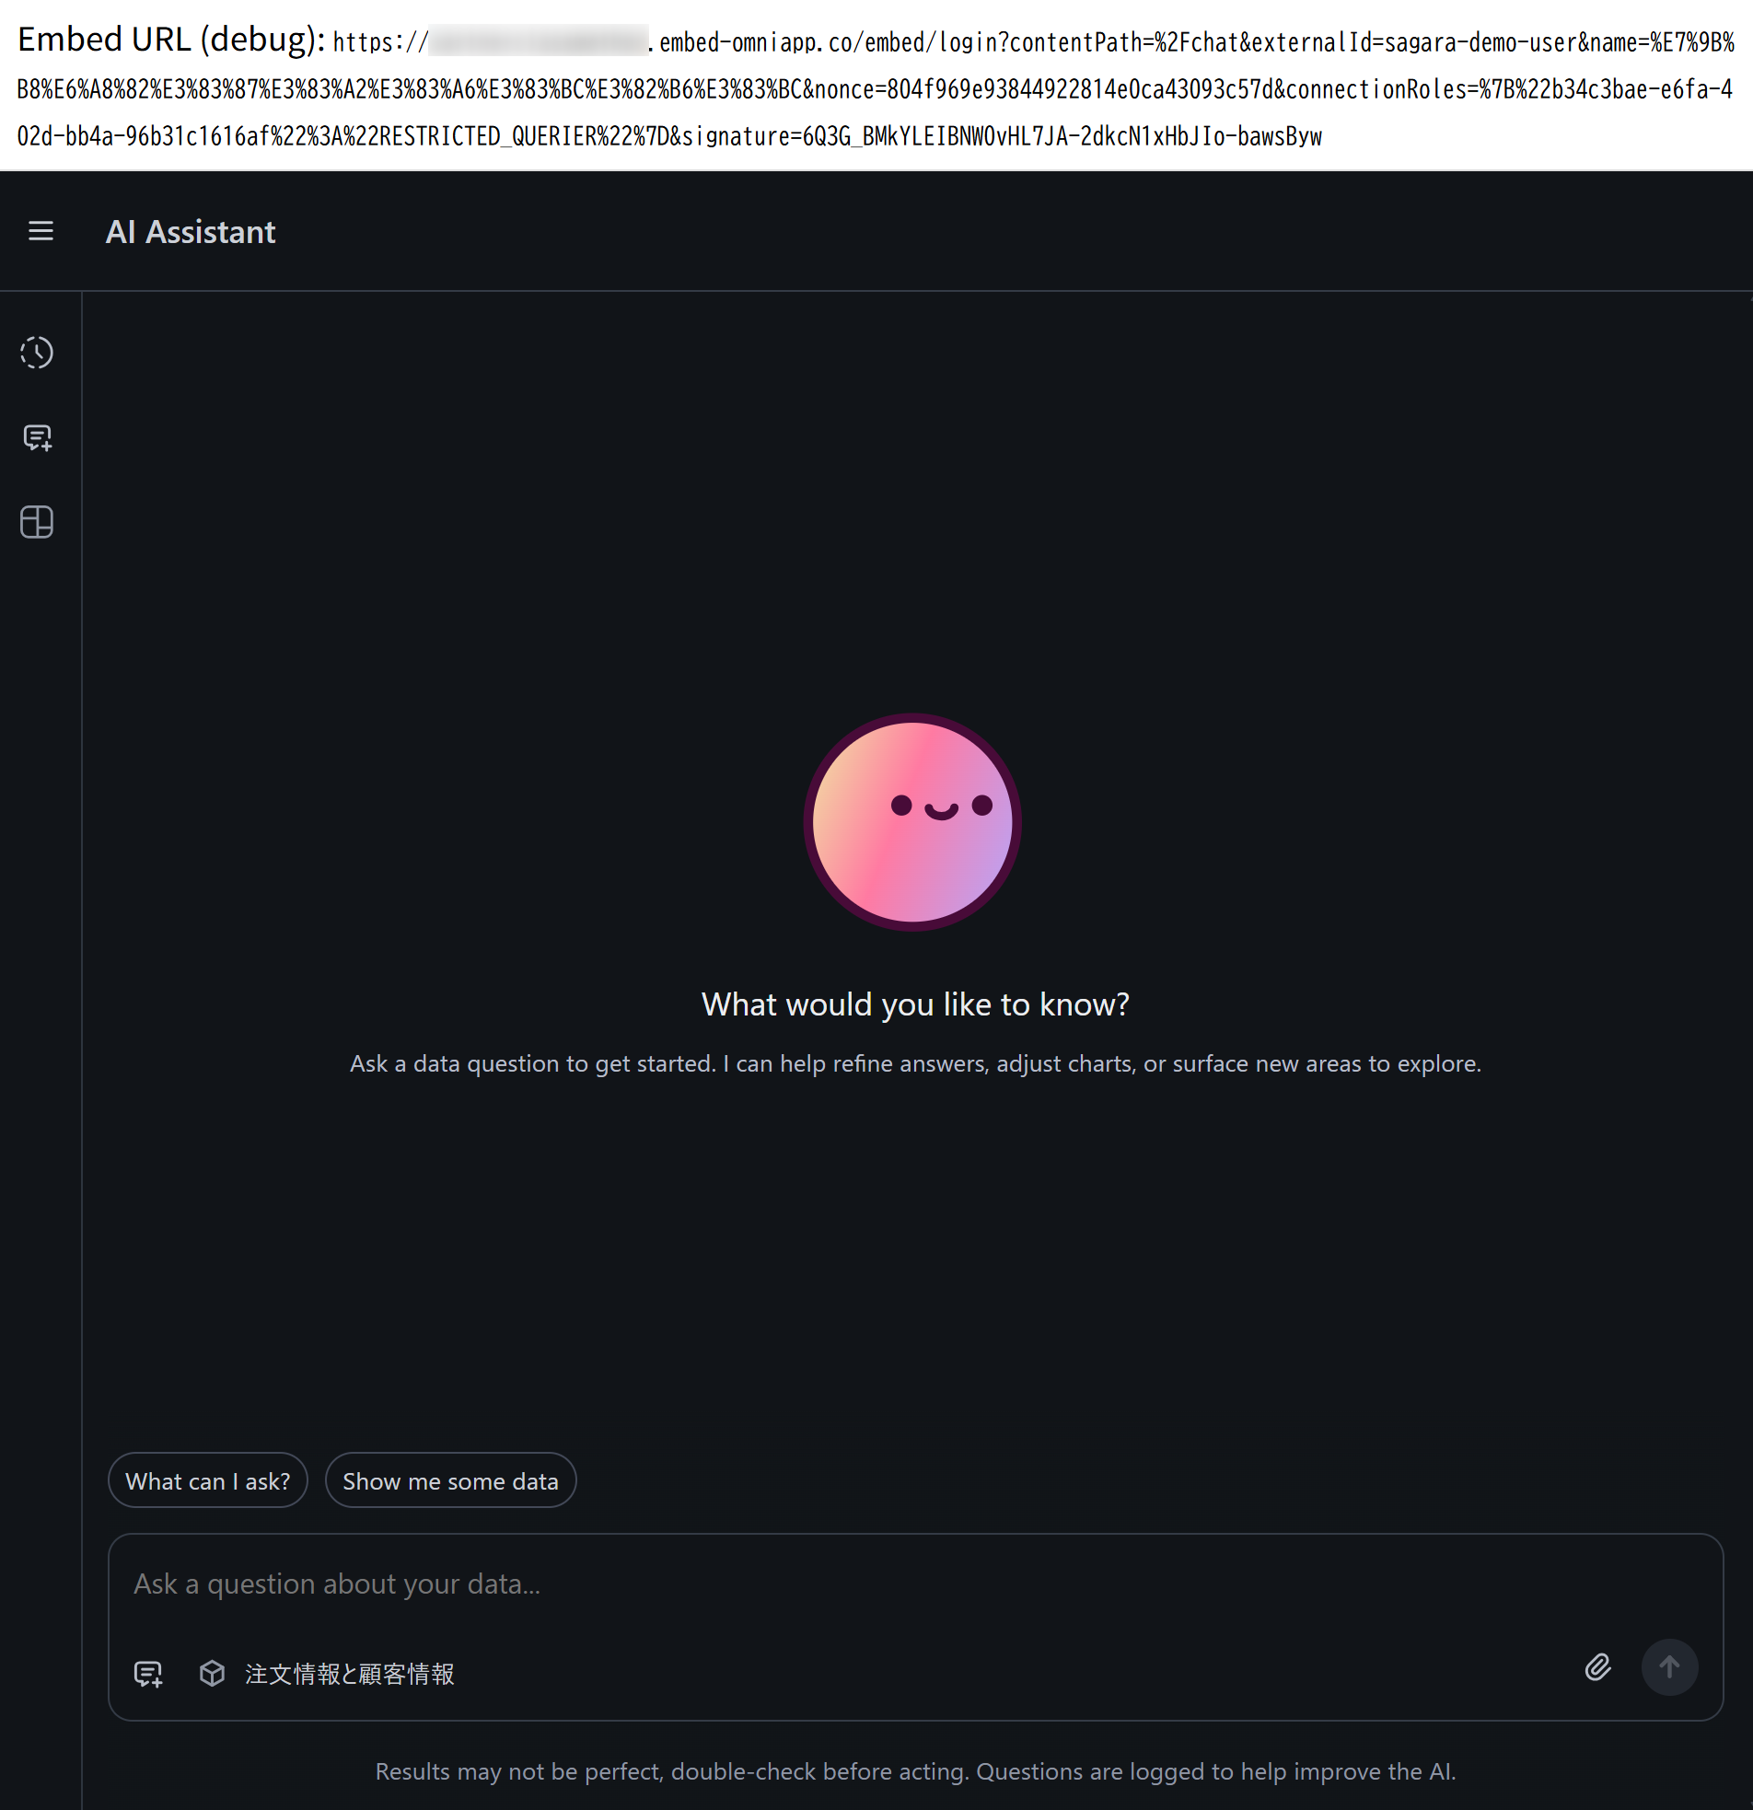The width and height of the screenshot is (1753, 1810).
Task: Open the hamburger menu beside AI Assistant
Action: [41, 231]
